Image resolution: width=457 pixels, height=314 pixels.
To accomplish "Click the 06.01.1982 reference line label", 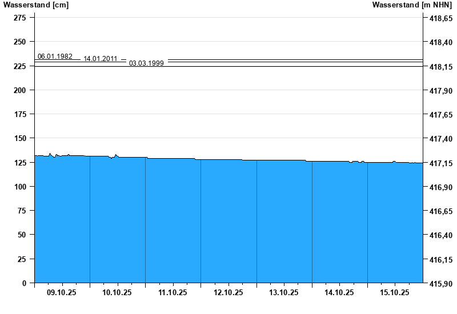I will click(x=55, y=56).
